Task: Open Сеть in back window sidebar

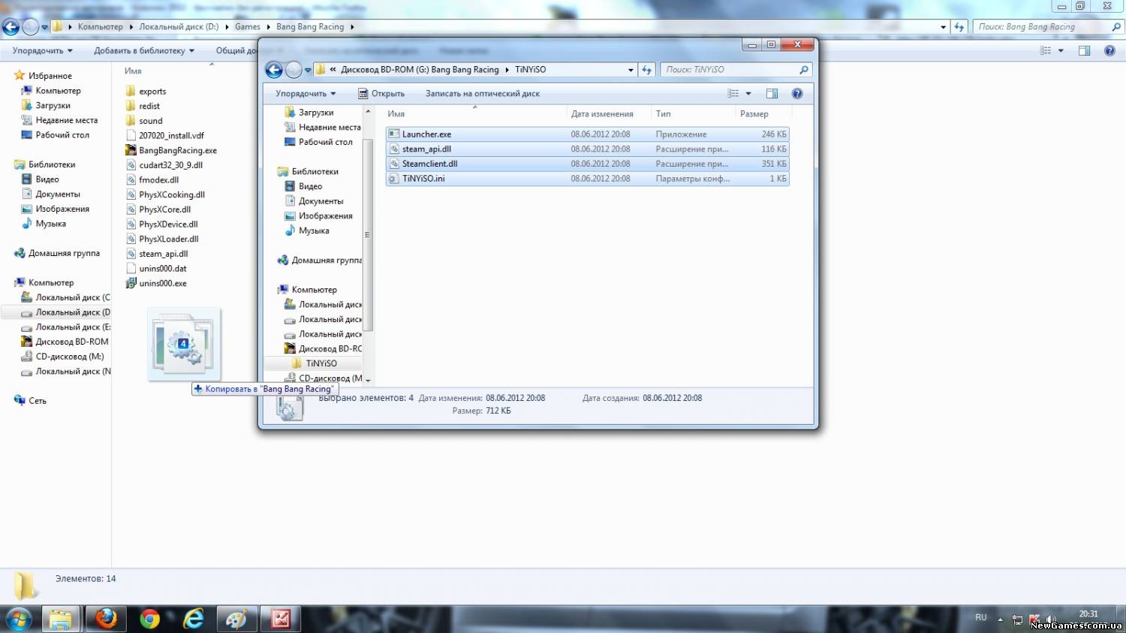Action: point(31,401)
